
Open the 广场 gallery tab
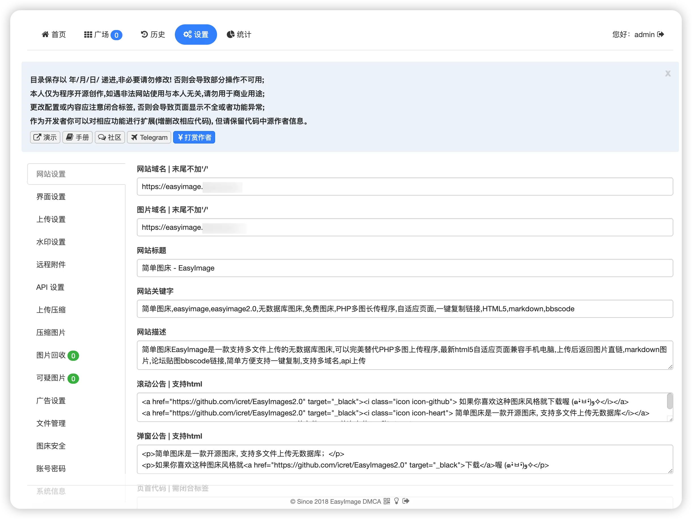point(103,34)
